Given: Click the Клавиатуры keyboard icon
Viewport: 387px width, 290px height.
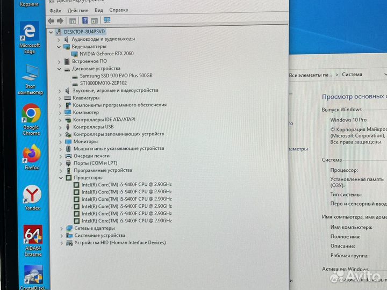Looking at the screenshot, I should click(x=68, y=98).
